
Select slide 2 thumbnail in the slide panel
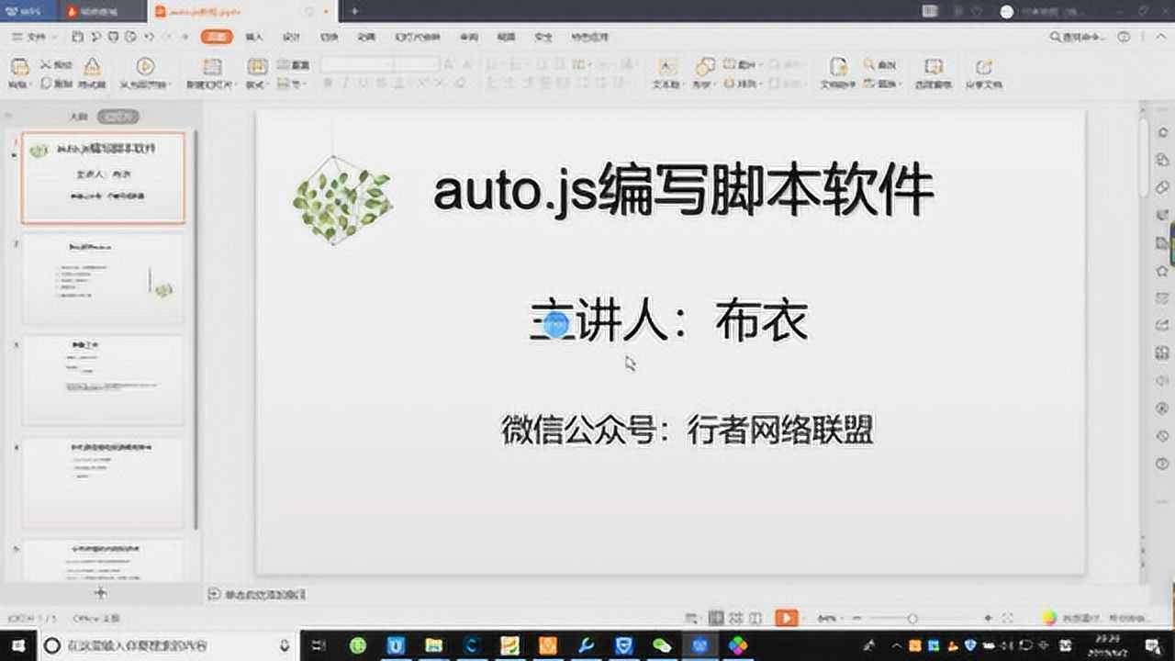point(103,280)
